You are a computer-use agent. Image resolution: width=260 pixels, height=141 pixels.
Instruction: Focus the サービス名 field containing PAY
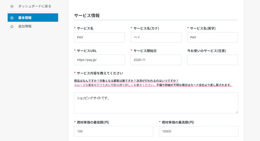99,37
